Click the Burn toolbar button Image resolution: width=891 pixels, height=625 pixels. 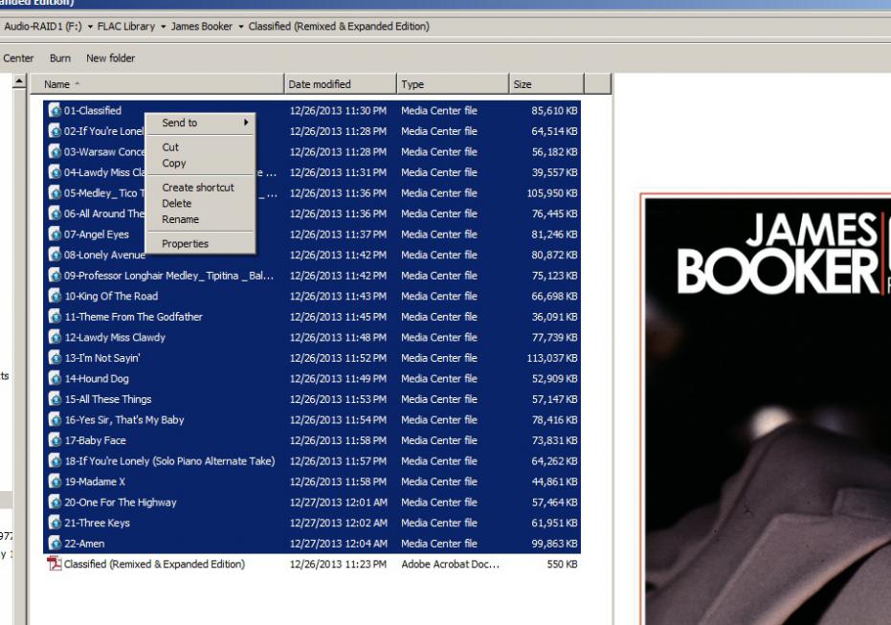60,58
